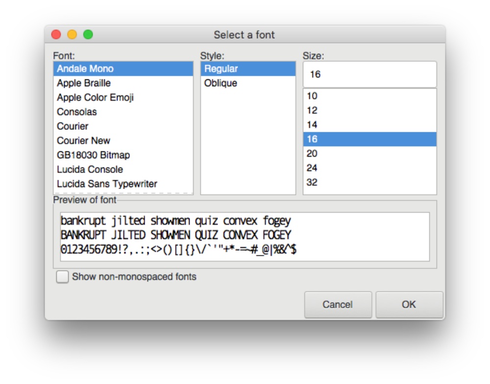490x384 pixels.
Task: Choose the Oblique style
Action: tap(220, 83)
